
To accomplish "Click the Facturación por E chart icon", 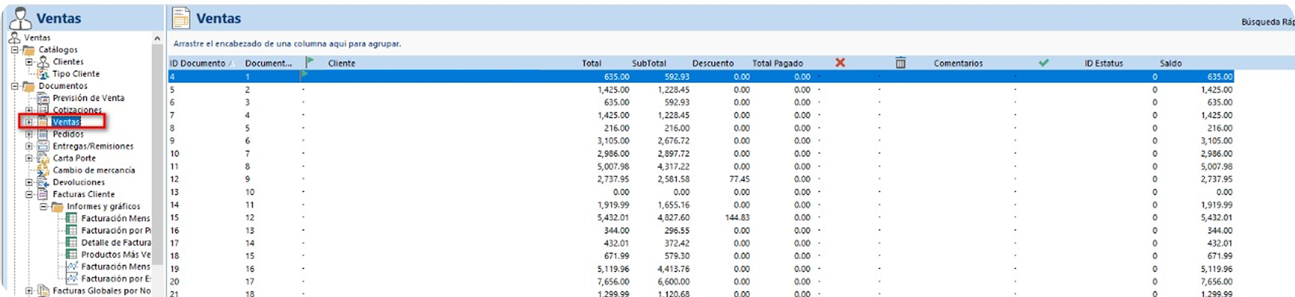I will coord(72,278).
